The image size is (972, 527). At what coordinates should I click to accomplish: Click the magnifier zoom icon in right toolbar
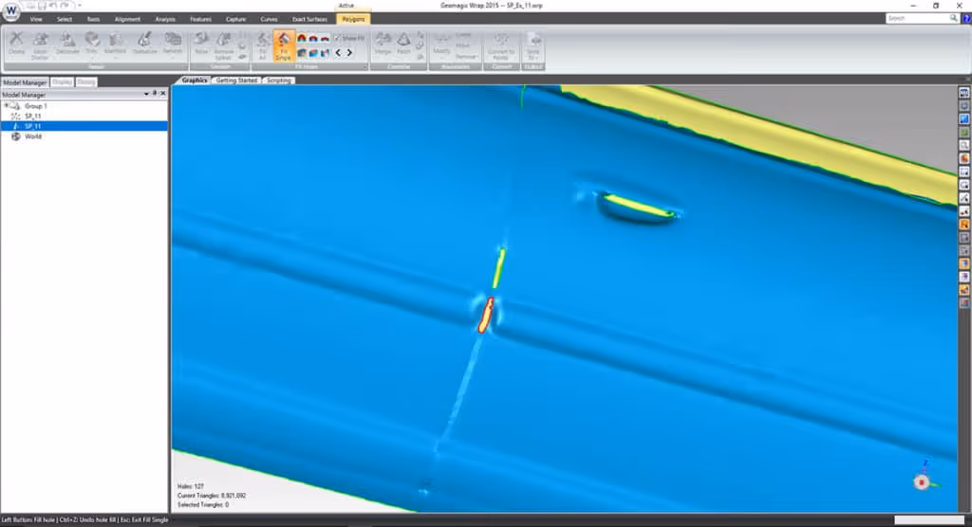tap(964, 146)
